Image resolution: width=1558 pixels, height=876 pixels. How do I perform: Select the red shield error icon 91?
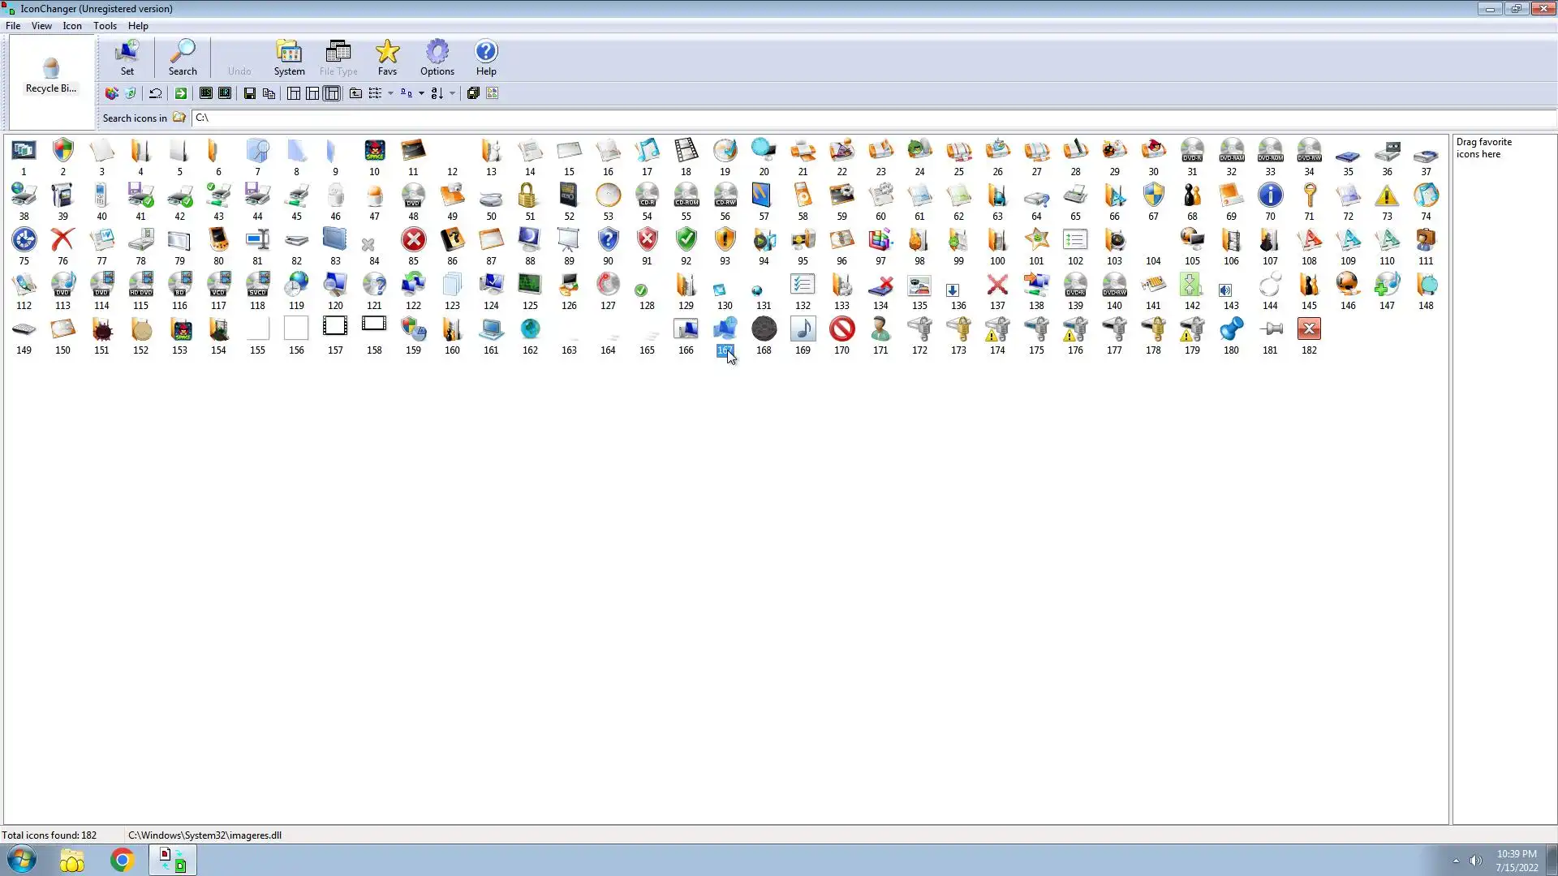647,240
